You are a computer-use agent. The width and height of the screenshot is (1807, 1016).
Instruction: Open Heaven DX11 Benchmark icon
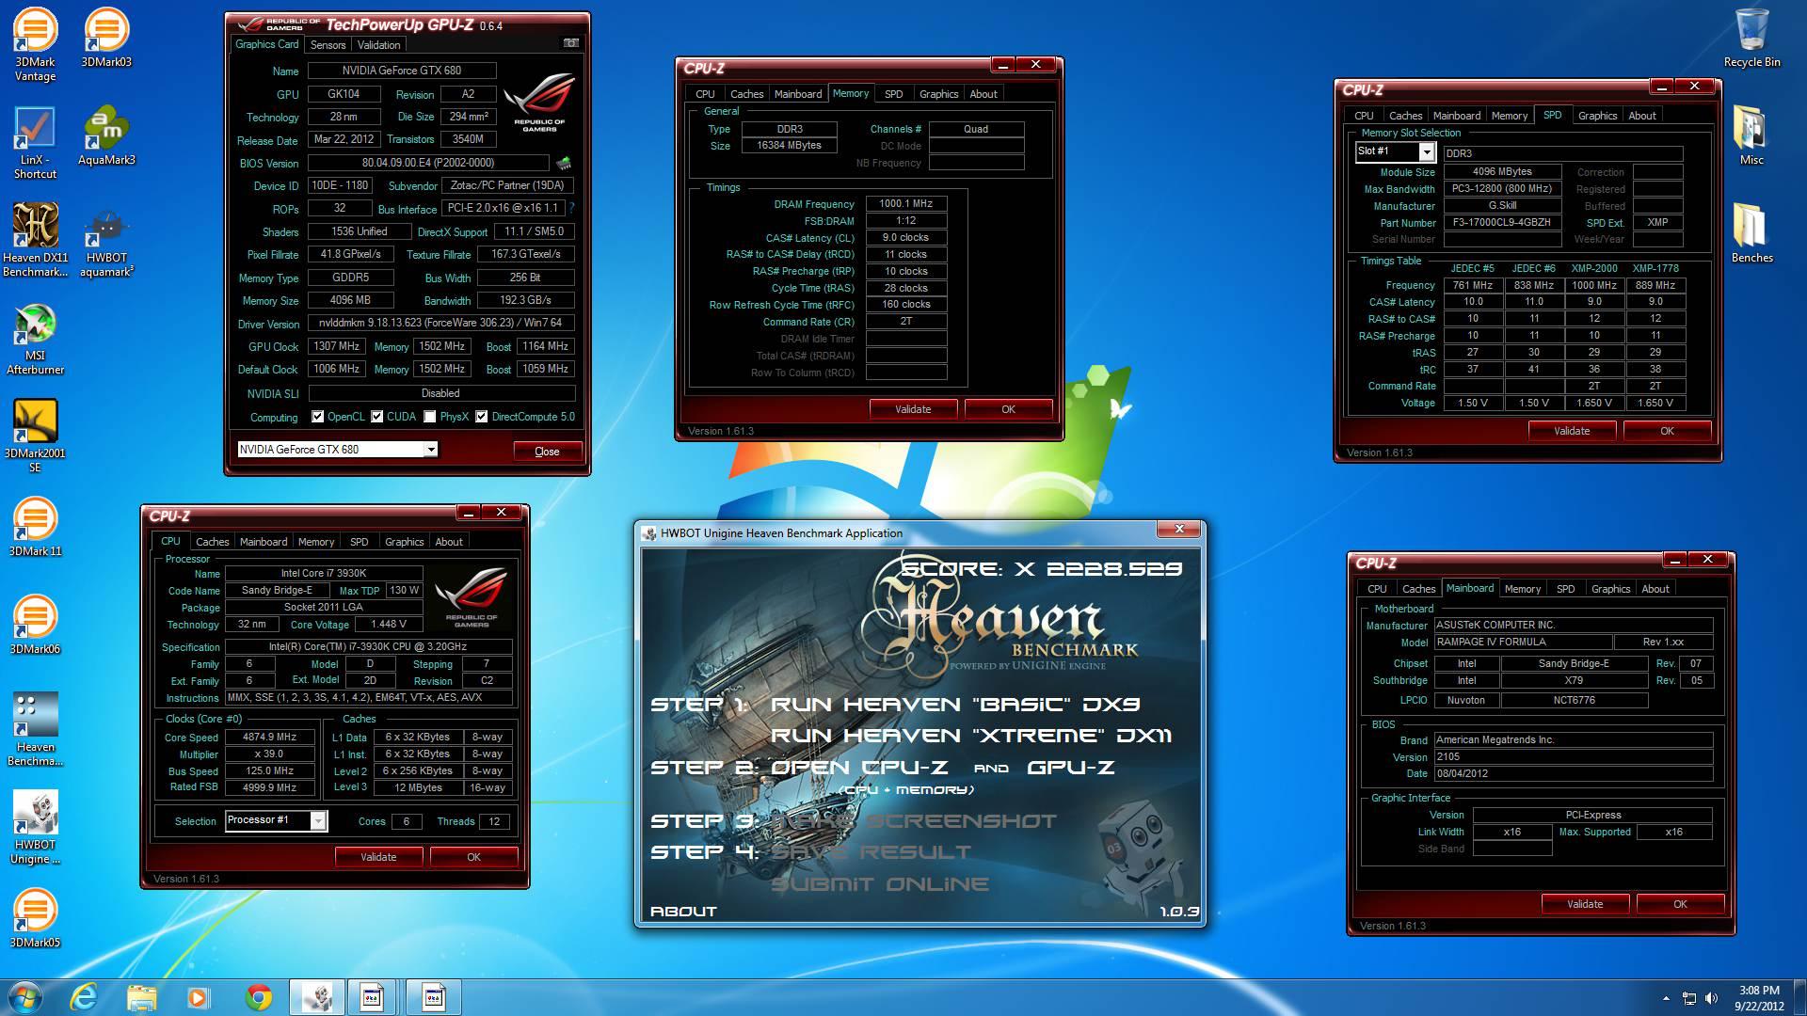[x=35, y=240]
